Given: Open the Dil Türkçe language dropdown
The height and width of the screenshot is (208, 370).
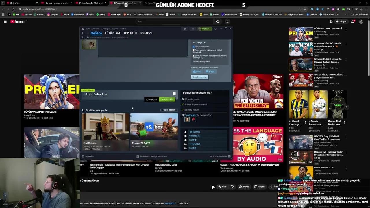Looking at the screenshot, I should point(201,43).
